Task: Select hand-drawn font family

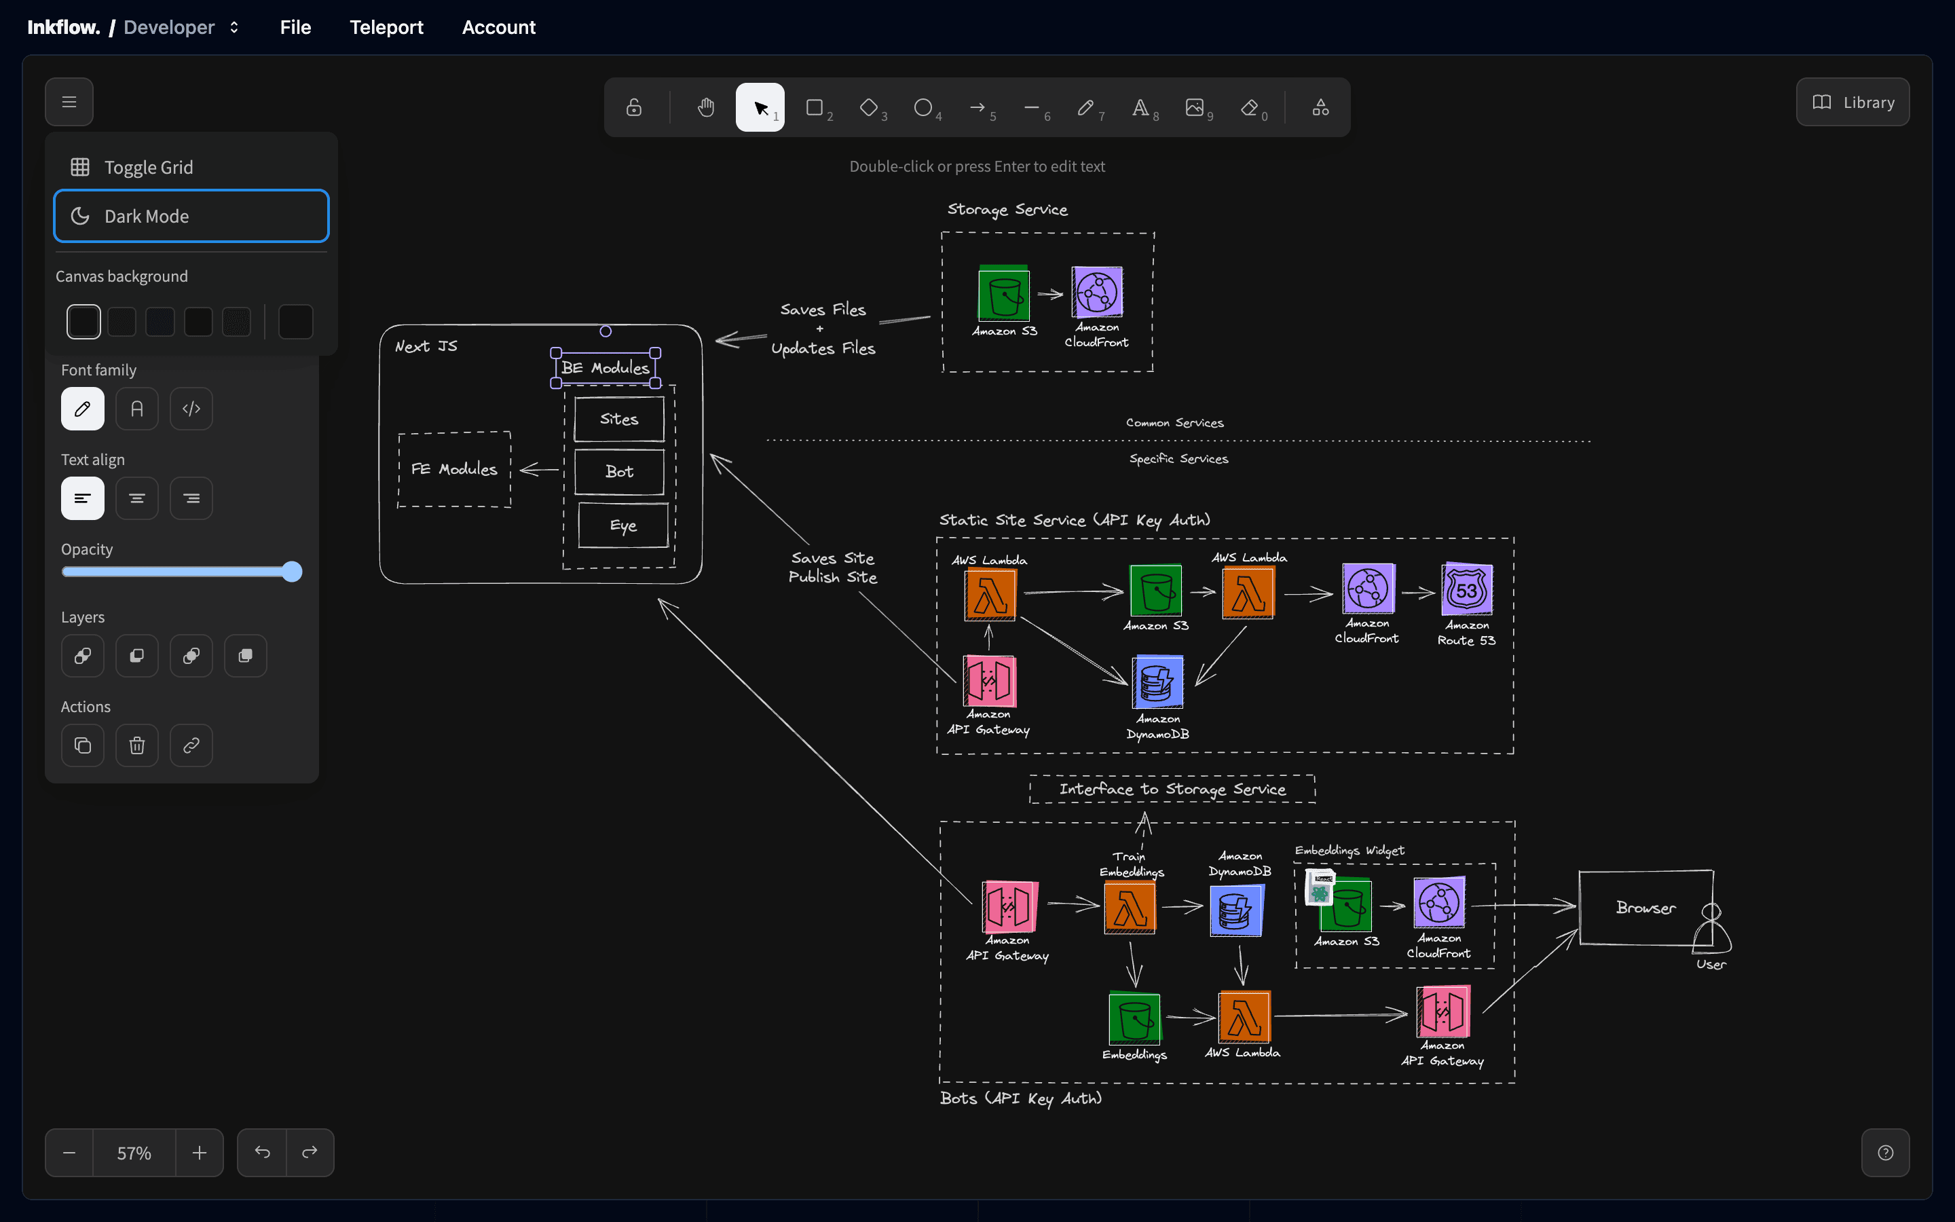Action: [82, 409]
